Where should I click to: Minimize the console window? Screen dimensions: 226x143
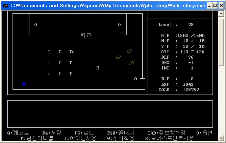(209, 6)
